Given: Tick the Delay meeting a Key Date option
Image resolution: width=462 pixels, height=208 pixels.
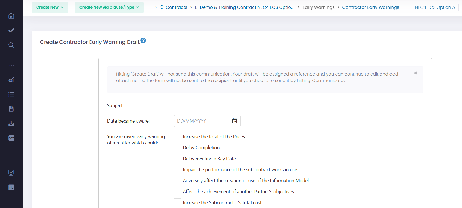Looking at the screenshot, I should 177,158.
